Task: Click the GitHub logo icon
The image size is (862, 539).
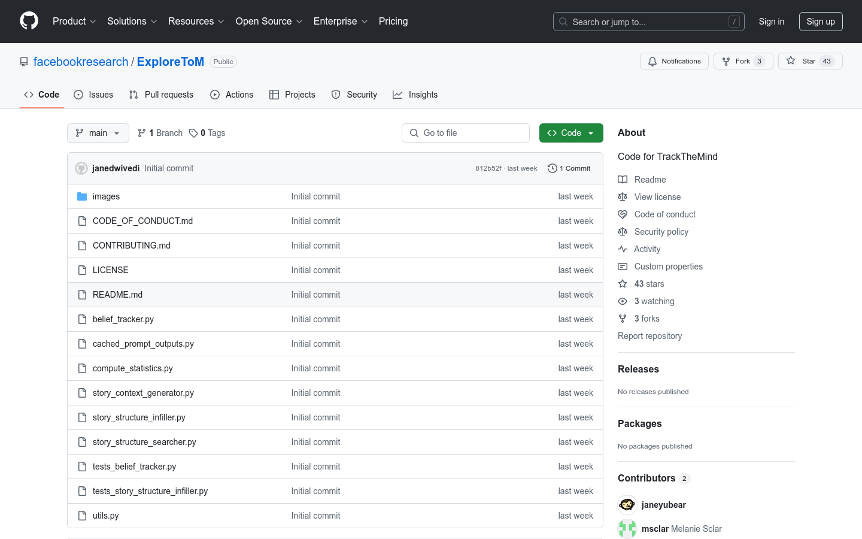Action: 29,21
